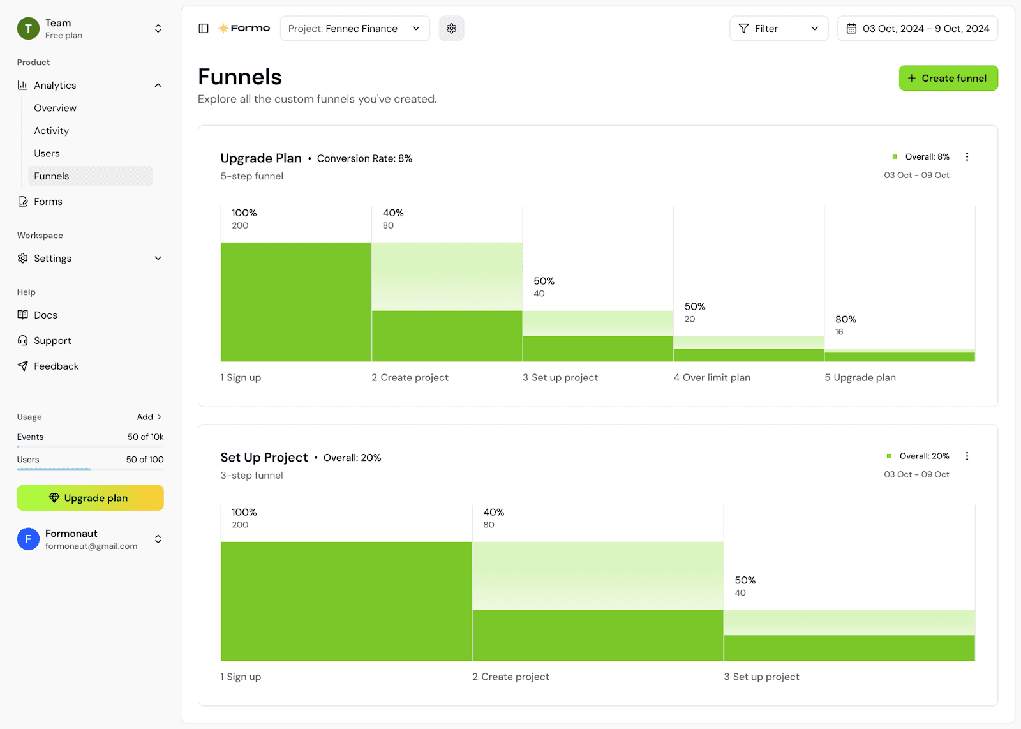Open the date range picker
The width and height of the screenshot is (1021, 729).
tap(917, 29)
